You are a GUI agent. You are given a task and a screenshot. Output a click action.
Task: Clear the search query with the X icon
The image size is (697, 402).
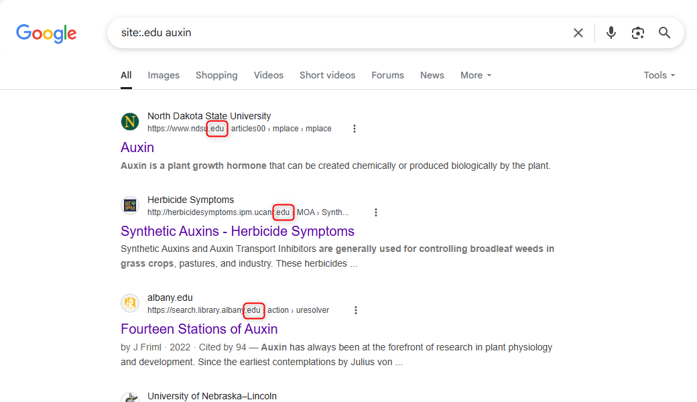578,32
